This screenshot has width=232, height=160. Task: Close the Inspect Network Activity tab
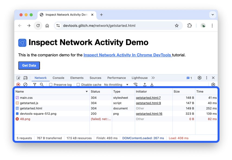pyautogui.click(x=92, y=15)
